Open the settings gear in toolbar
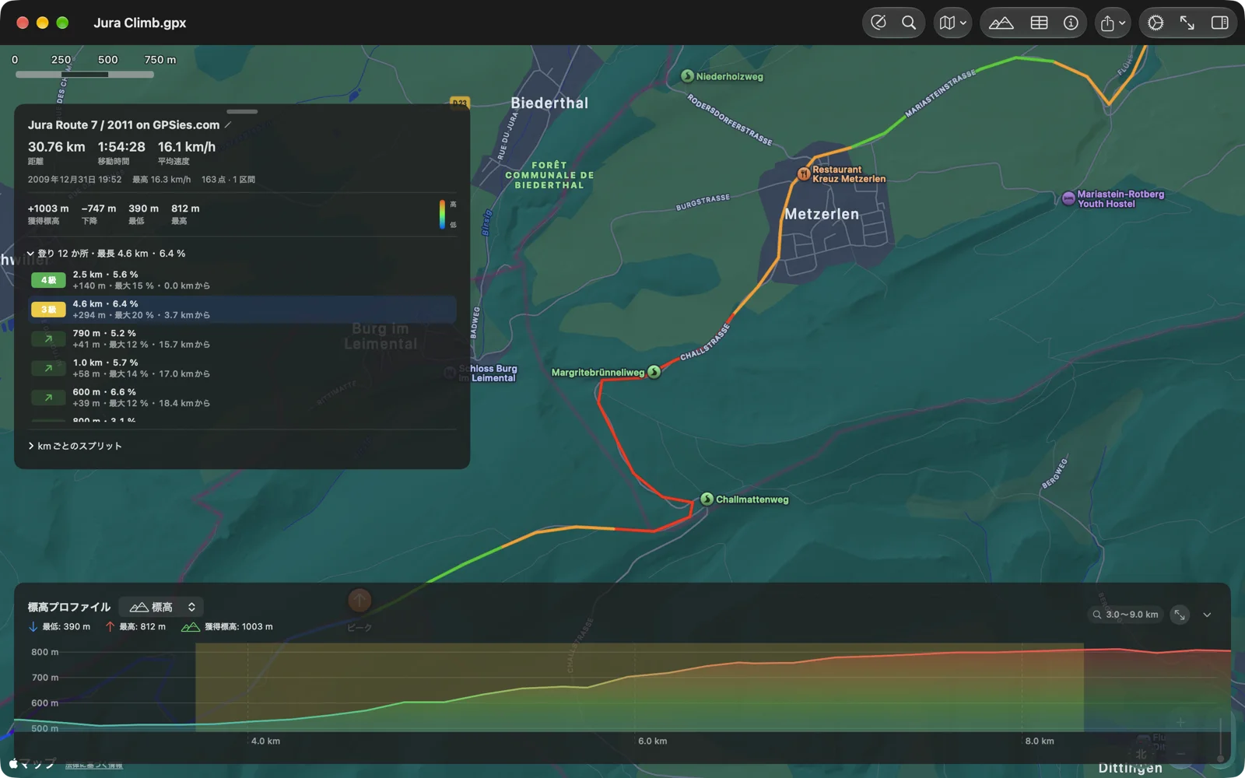1245x778 pixels. 1156,23
